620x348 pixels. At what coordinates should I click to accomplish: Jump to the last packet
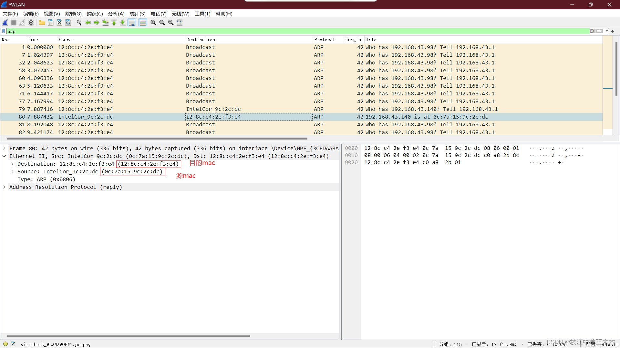point(123,23)
